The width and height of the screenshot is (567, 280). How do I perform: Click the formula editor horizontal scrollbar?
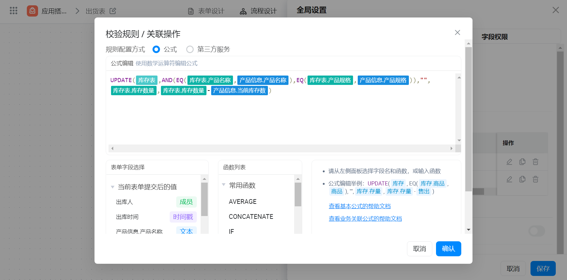point(282,148)
